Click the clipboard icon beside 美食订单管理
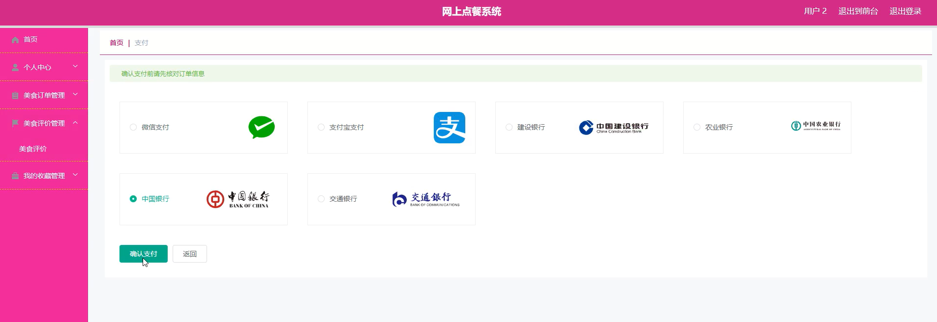937x322 pixels. tap(15, 96)
